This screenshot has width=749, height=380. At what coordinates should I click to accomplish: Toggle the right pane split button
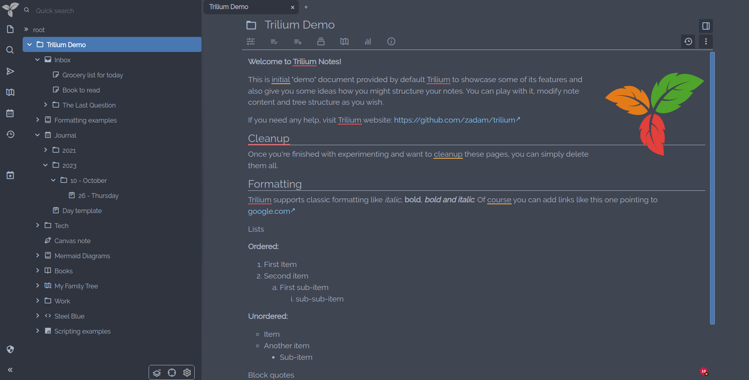tap(706, 26)
